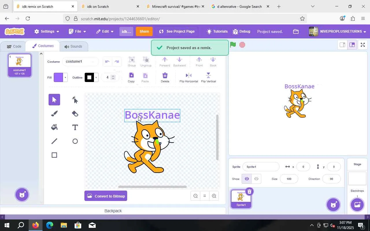Screen dimensions: 370x231
Task: Click the Debug button
Action: pos(241,31)
